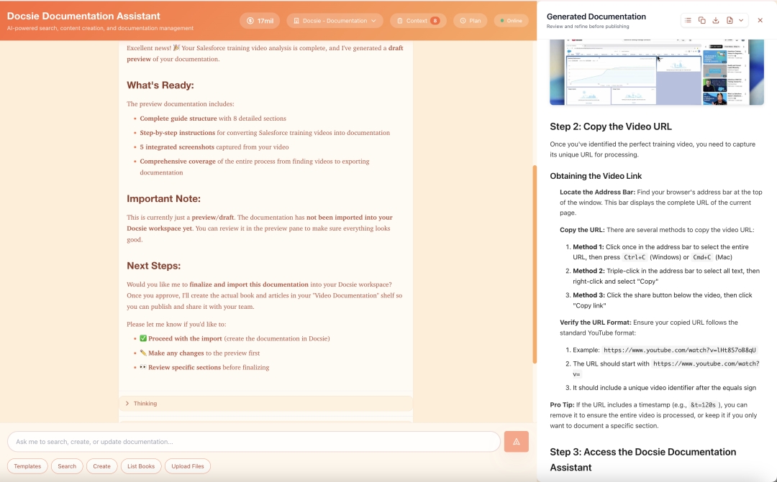Click the orange send button next to input

(517, 442)
